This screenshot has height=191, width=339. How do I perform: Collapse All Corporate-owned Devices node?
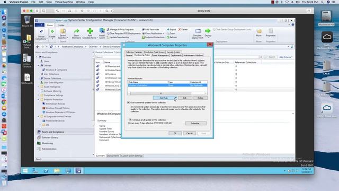point(39,116)
